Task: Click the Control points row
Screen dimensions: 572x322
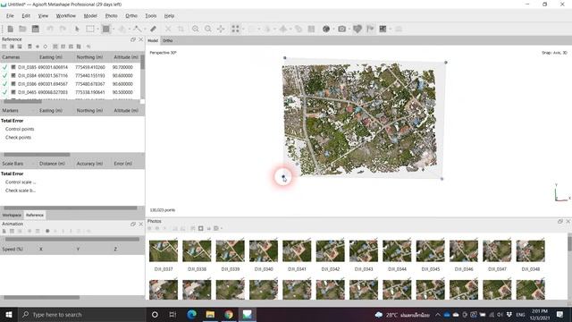Action: point(20,129)
